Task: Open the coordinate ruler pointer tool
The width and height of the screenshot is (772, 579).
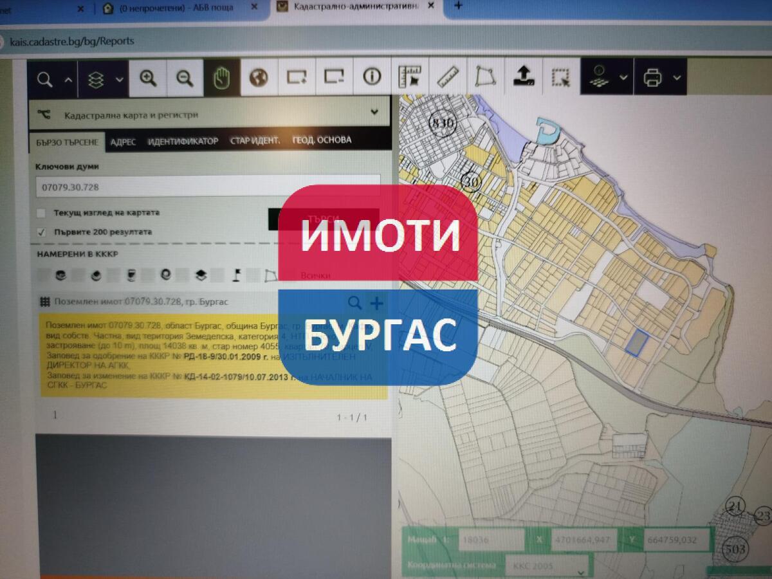Action: pyautogui.click(x=409, y=76)
